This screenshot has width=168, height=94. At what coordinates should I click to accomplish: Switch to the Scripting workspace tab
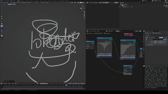[x=66, y=1]
